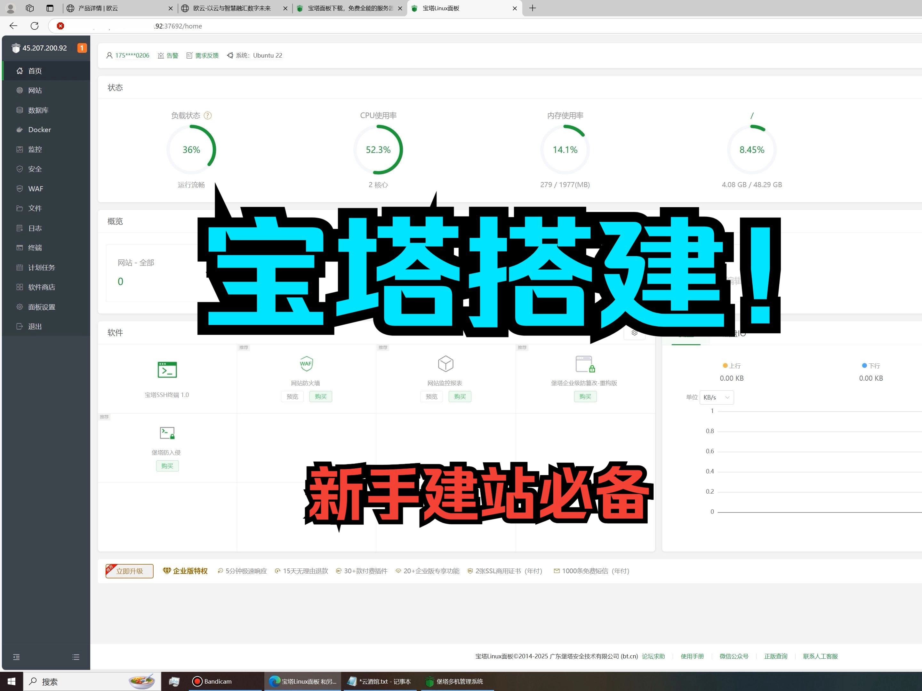Open 文件 in the sidebar

pos(46,208)
